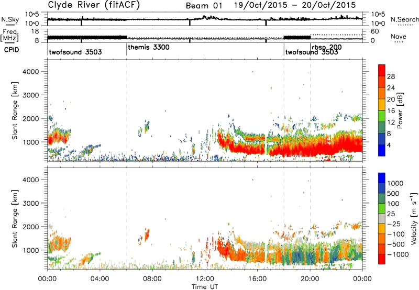
Task: Click the '4' tick on Power colorbar
Action: click(x=389, y=146)
